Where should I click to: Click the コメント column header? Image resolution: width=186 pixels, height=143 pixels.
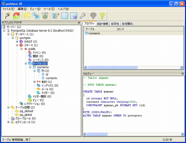click(149, 29)
